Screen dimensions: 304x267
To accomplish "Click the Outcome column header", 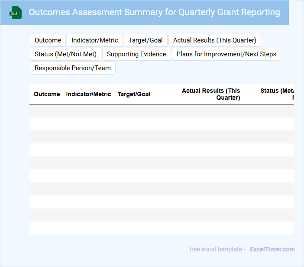I will (x=47, y=94).
